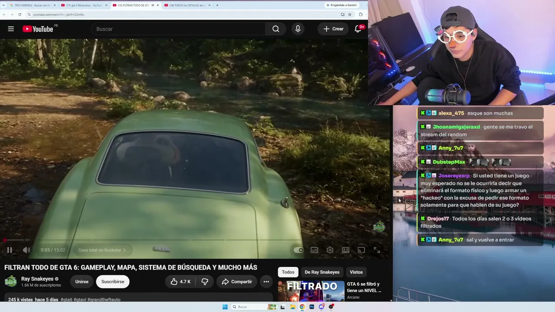Click the YouTube search magnifier button
This screenshot has height=312, width=555.
point(276,29)
